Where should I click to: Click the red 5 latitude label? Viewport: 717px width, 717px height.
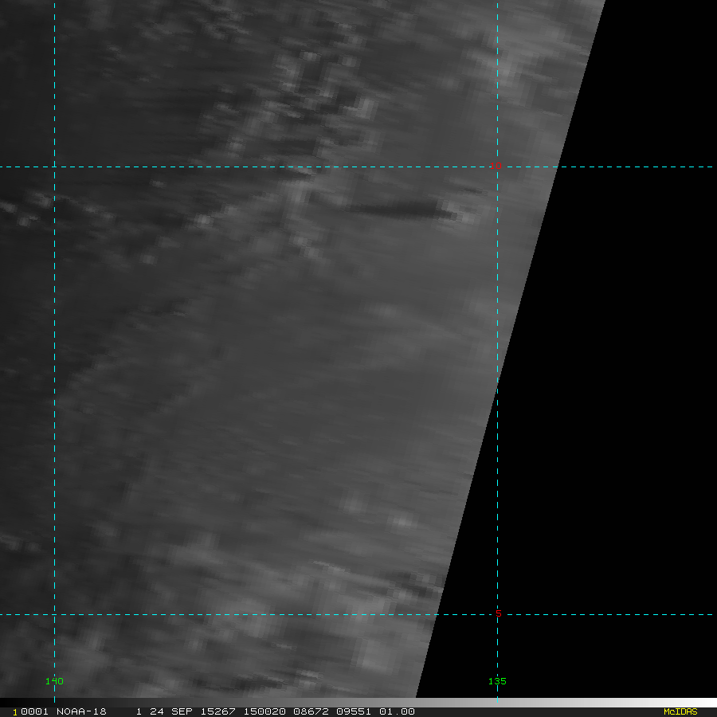(x=499, y=613)
